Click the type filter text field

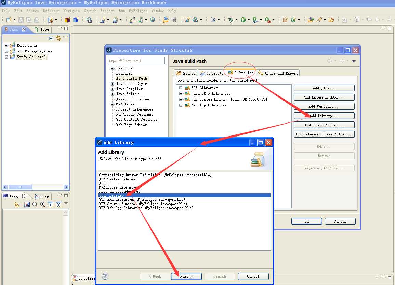coord(136,61)
